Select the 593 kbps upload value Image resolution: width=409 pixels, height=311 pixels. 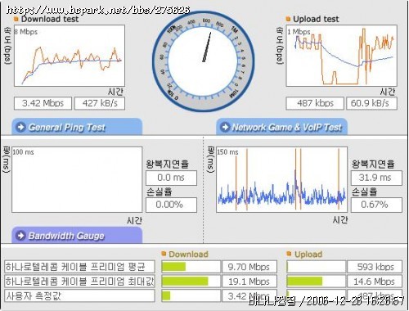pos(375,267)
